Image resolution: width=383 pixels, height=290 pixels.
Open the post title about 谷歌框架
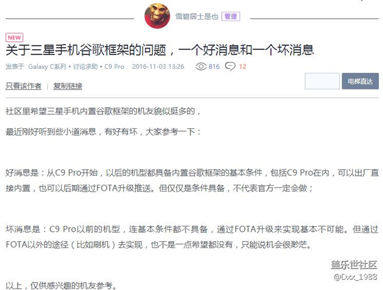coord(160,50)
